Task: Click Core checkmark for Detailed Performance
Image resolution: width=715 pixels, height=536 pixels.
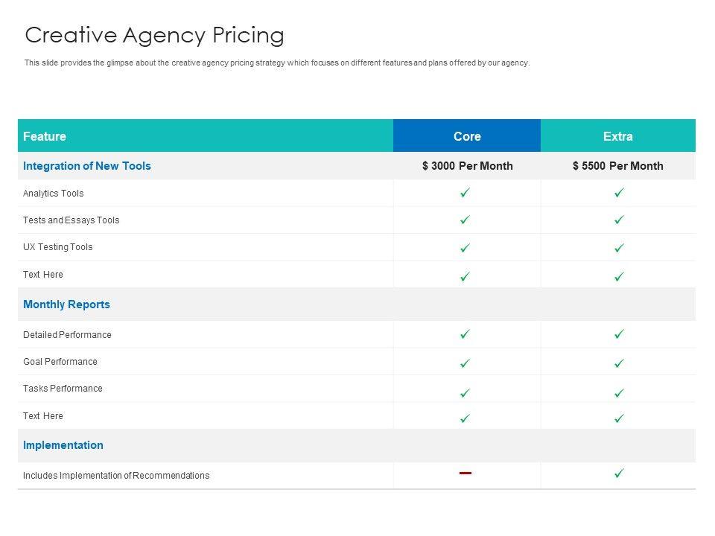Action: click(465, 335)
